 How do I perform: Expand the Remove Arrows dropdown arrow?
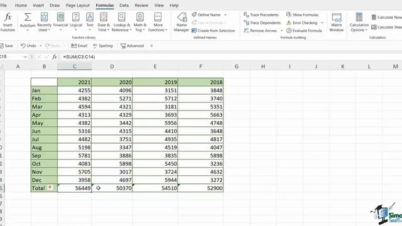click(281, 31)
